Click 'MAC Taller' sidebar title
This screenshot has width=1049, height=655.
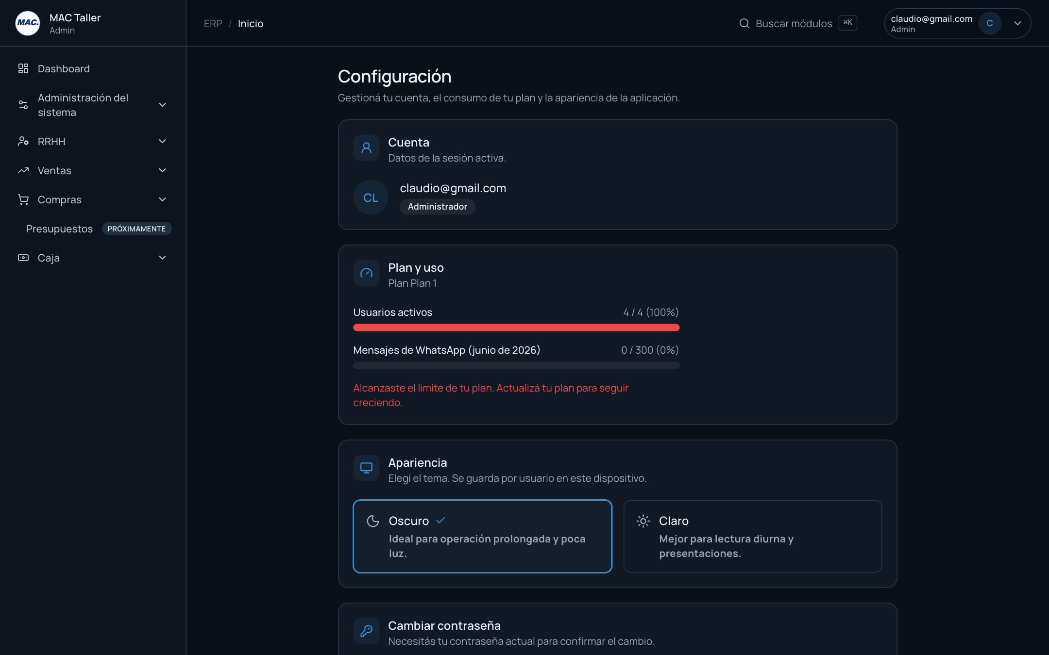point(75,17)
